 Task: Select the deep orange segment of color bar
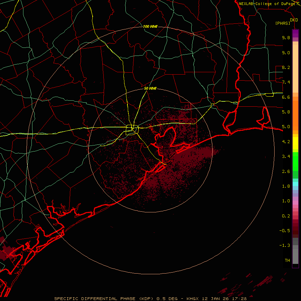pyautogui.click(x=295, y=115)
